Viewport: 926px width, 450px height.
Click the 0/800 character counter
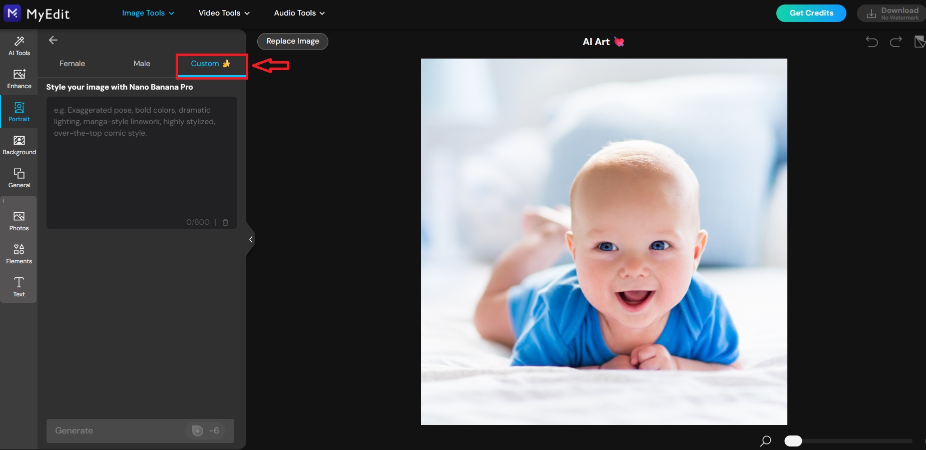tap(198, 222)
